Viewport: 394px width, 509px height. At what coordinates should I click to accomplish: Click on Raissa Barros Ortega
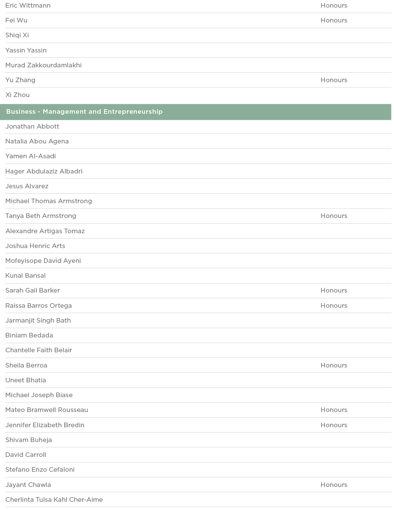[38, 306]
